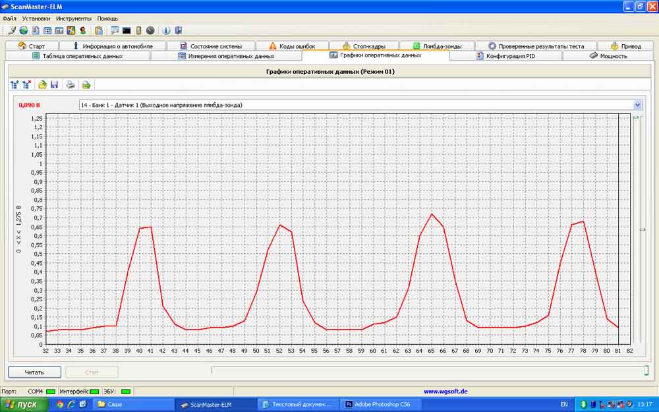
Task: Click the save diskette icon above chart
Action: 54,84
